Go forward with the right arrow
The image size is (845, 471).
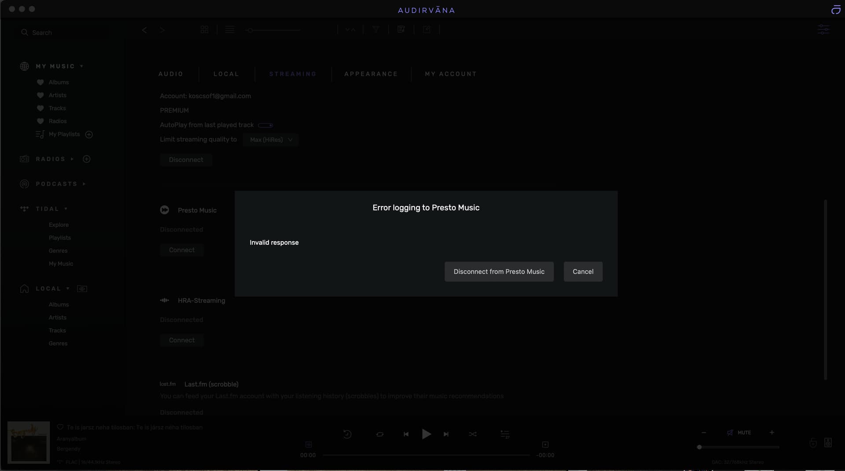pos(162,30)
